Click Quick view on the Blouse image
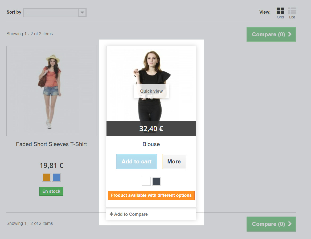 pos(151,91)
